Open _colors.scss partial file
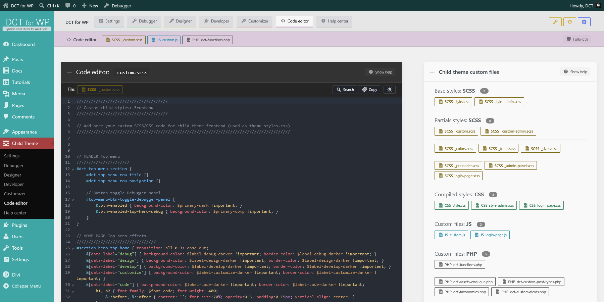Viewport: 604px width, 302px height. 455,149
